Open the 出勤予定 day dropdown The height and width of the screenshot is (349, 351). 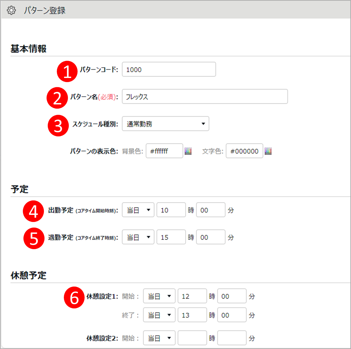tap(138, 210)
